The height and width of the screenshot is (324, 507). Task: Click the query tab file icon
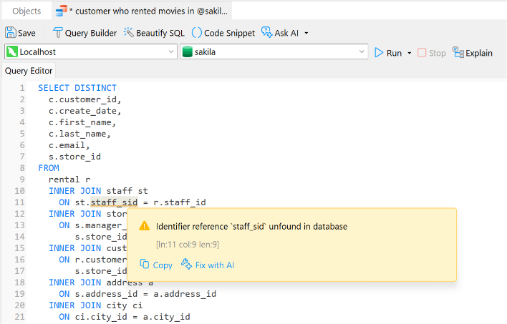coord(61,11)
